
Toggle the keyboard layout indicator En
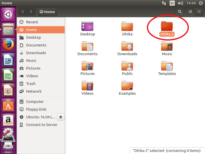pyautogui.click(x=172, y=3)
